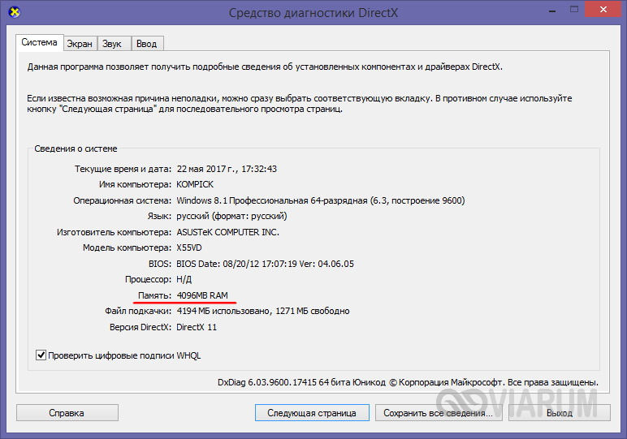The width and height of the screenshot is (627, 439).
Task: Exit using the Выход button
Action: coord(559,413)
